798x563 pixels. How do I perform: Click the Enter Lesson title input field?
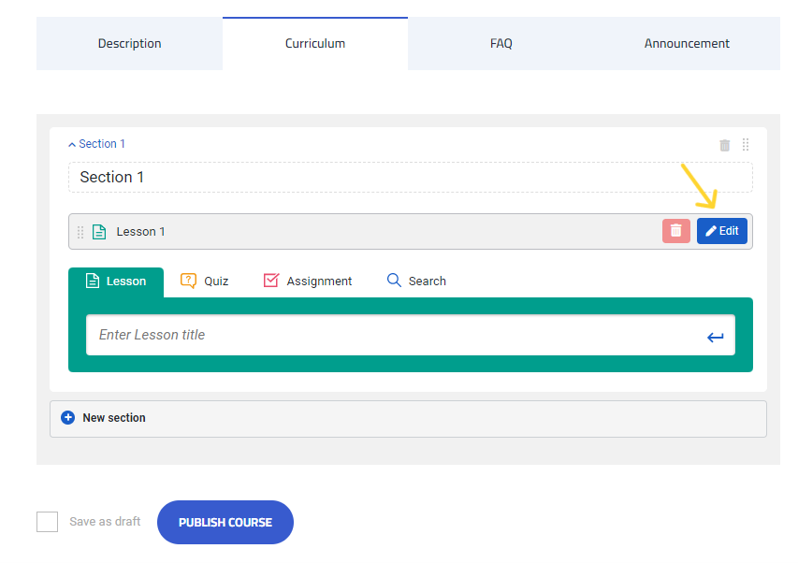click(x=374, y=334)
